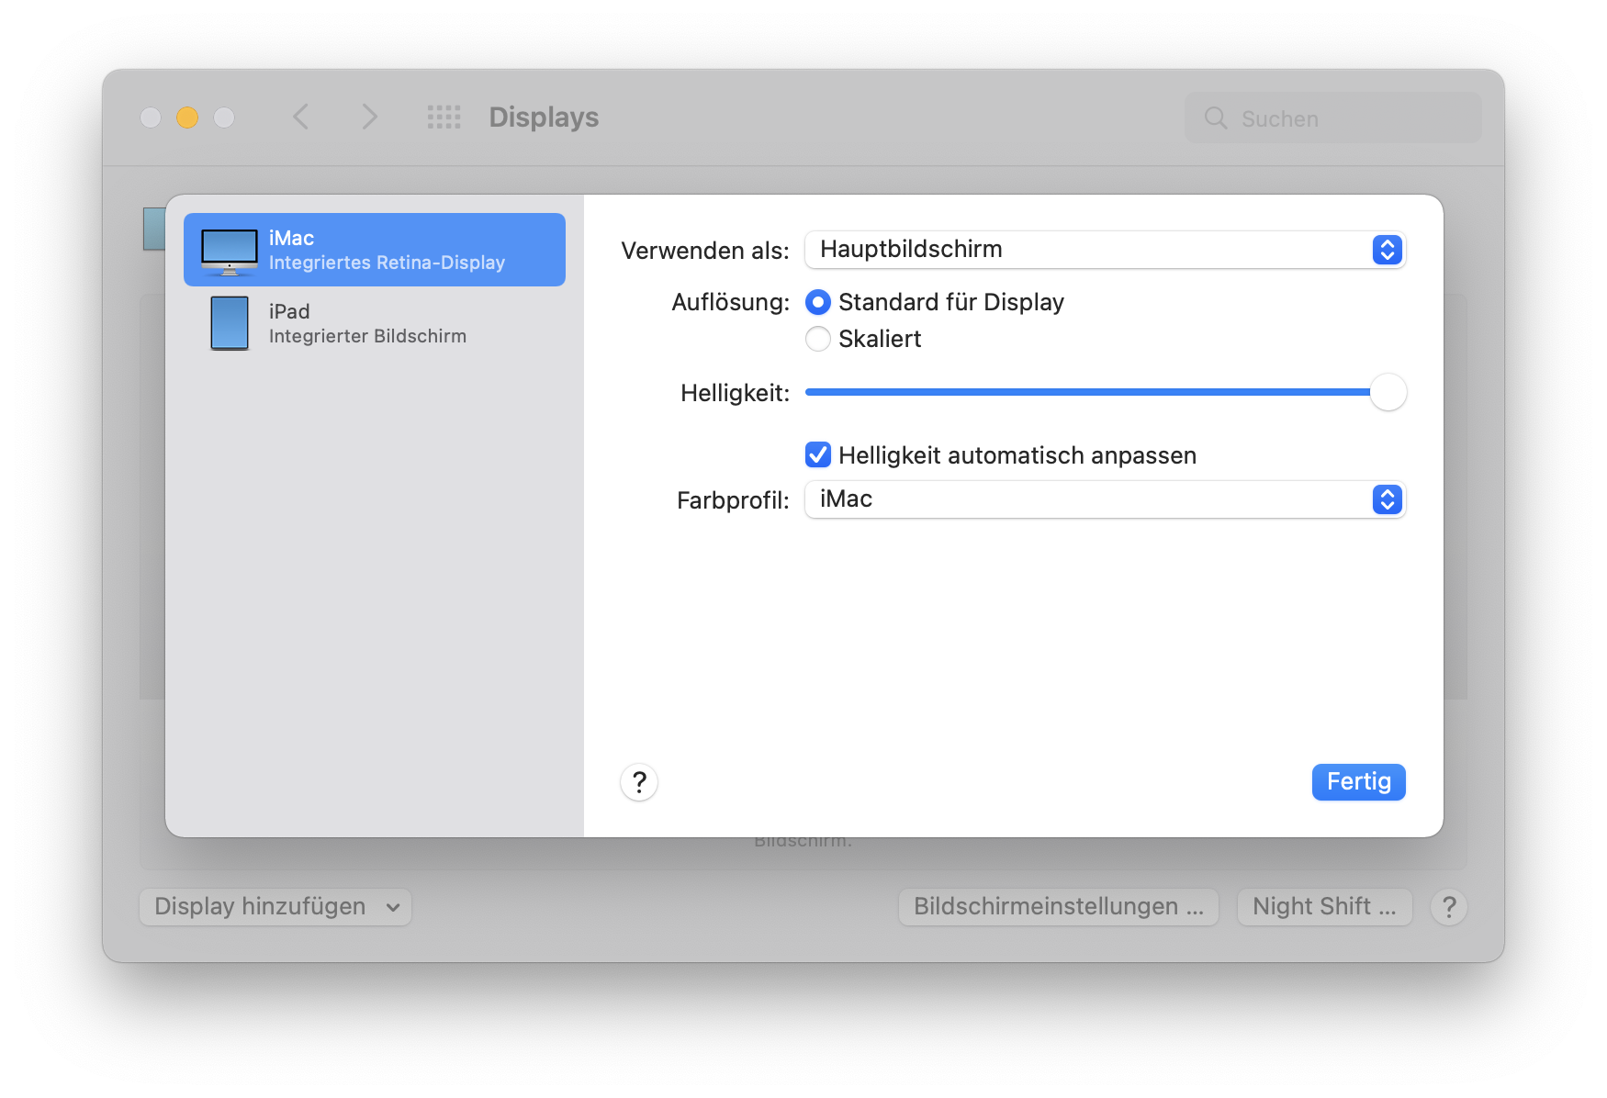Select the "Standard für Display" resolution option

pos(818,302)
